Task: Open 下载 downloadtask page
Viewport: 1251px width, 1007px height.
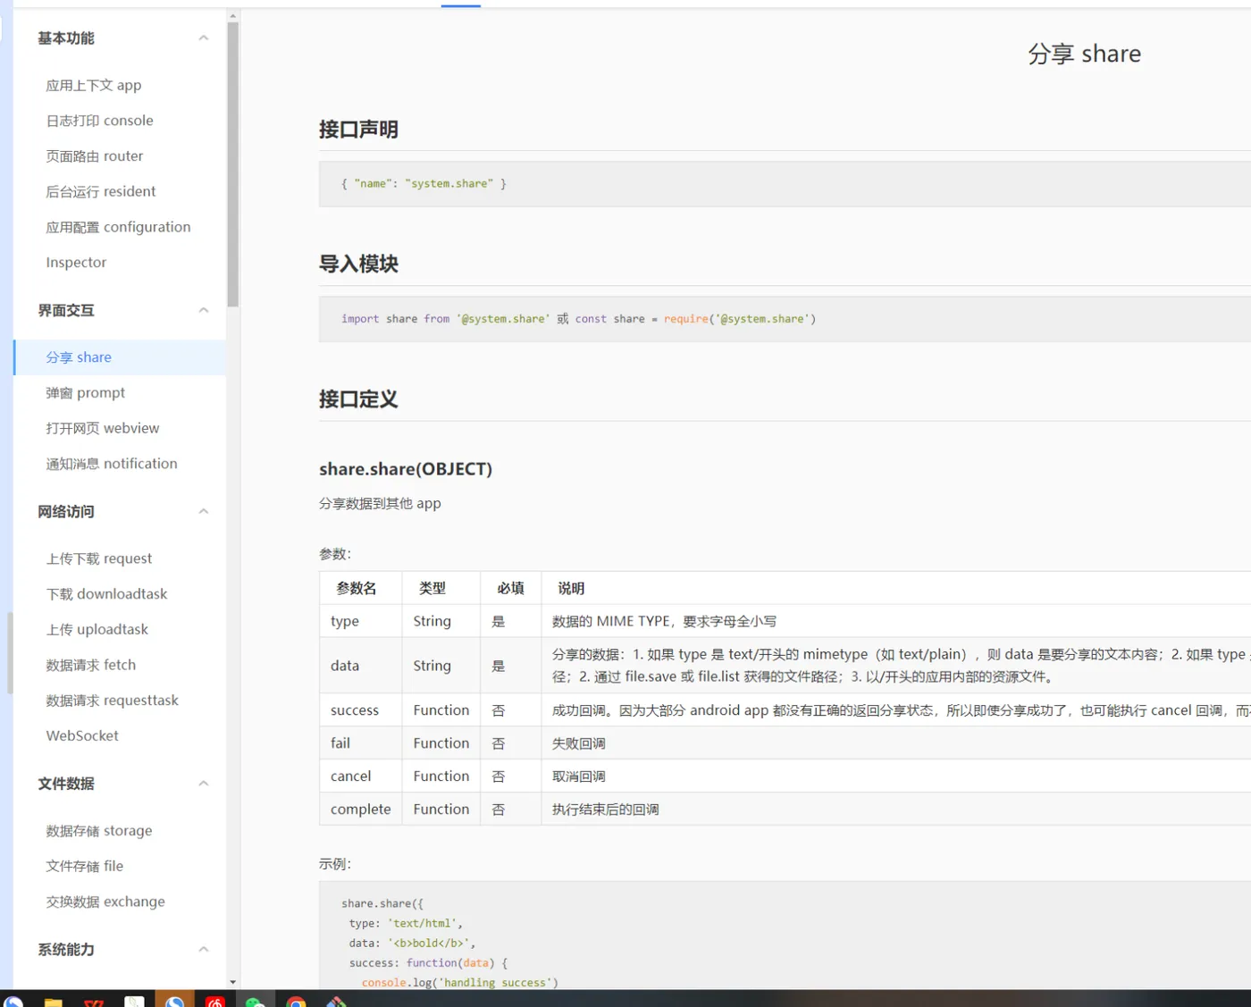Action: [106, 594]
